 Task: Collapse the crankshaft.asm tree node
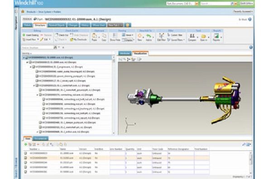[x=34, y=85]
